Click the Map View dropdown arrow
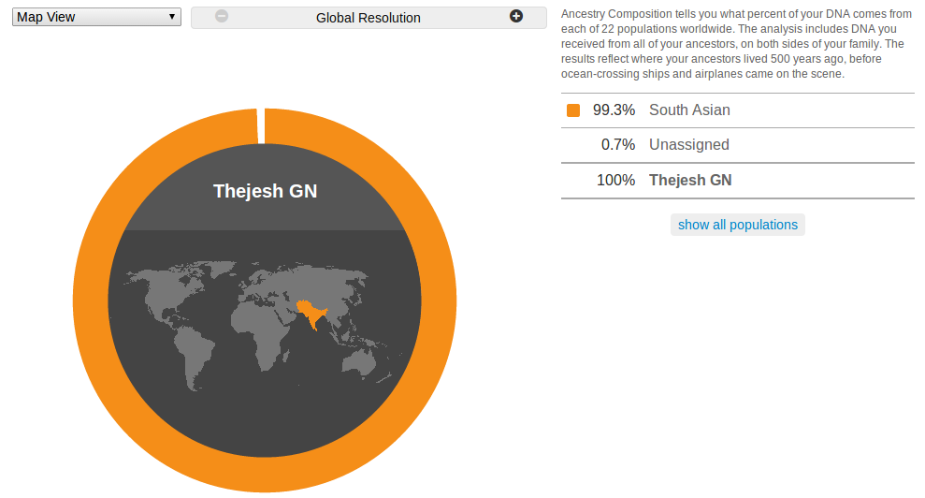 click(x=172, y=17)
